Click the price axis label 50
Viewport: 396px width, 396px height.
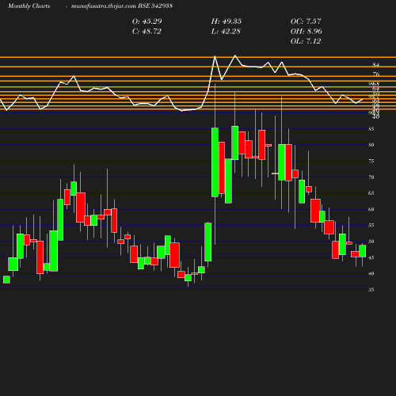click(x=371, y=242)
